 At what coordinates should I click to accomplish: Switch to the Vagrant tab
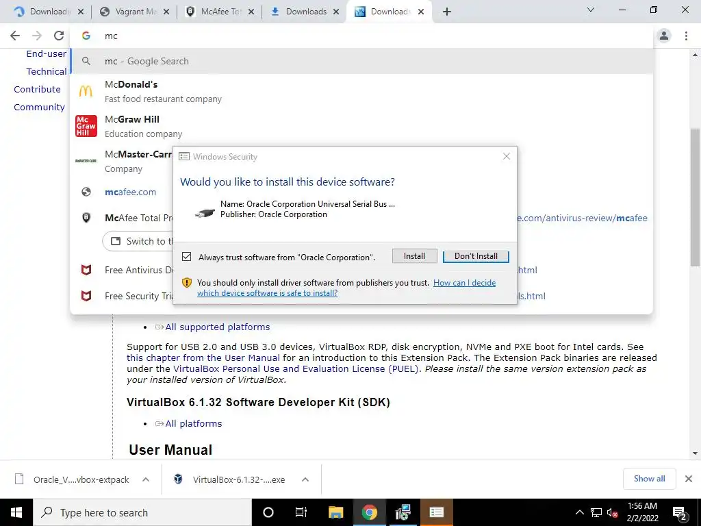pyautogui.click(x=134, y=12)
